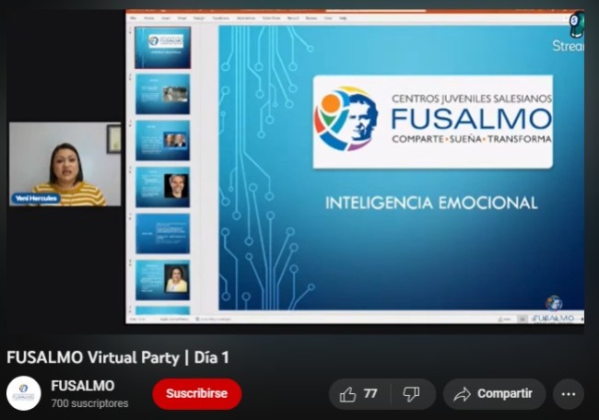This screenshot has height=420, width=599.
Task: Click the thumbs-down dislike icon
Action: [411, 394]
